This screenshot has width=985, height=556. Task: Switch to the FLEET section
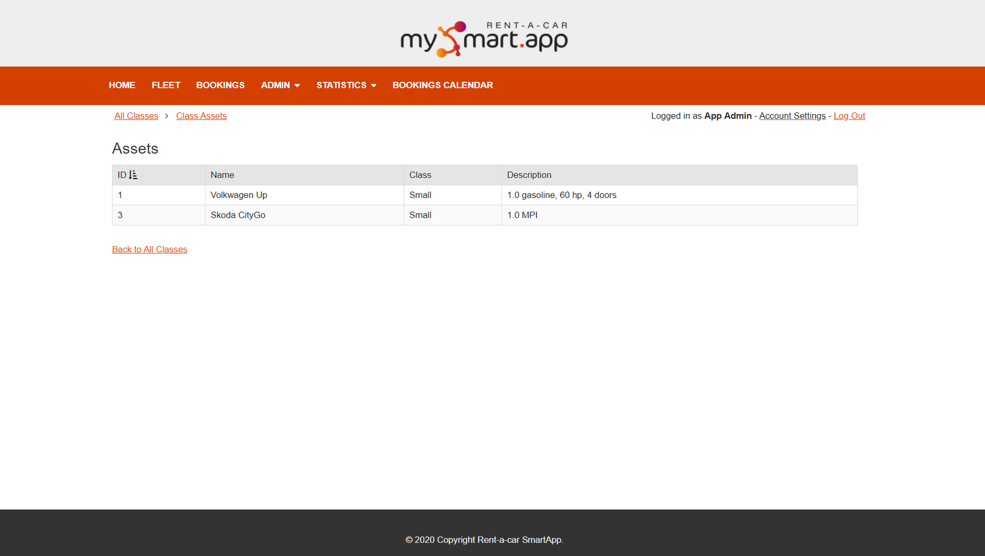tap(166, 85)
